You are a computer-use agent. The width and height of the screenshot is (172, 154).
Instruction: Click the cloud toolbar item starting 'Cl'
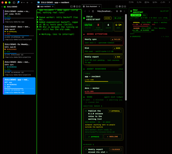(x=163, y=2)
